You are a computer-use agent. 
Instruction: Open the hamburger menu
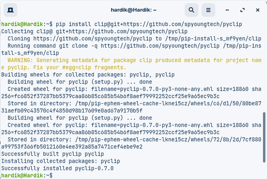click(208, 10)
